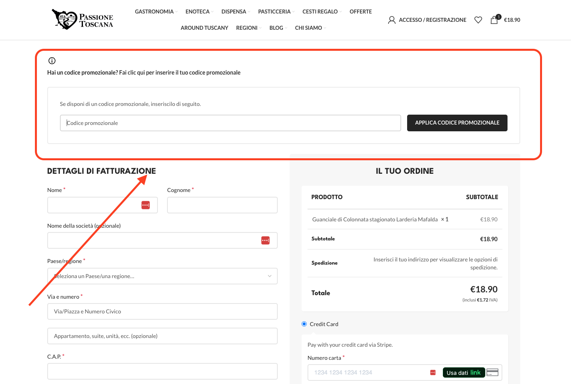This screenshot has height=384, width=571.
Task: Click Accesso / Registrazione link
Action: click(x=433, y=20)
